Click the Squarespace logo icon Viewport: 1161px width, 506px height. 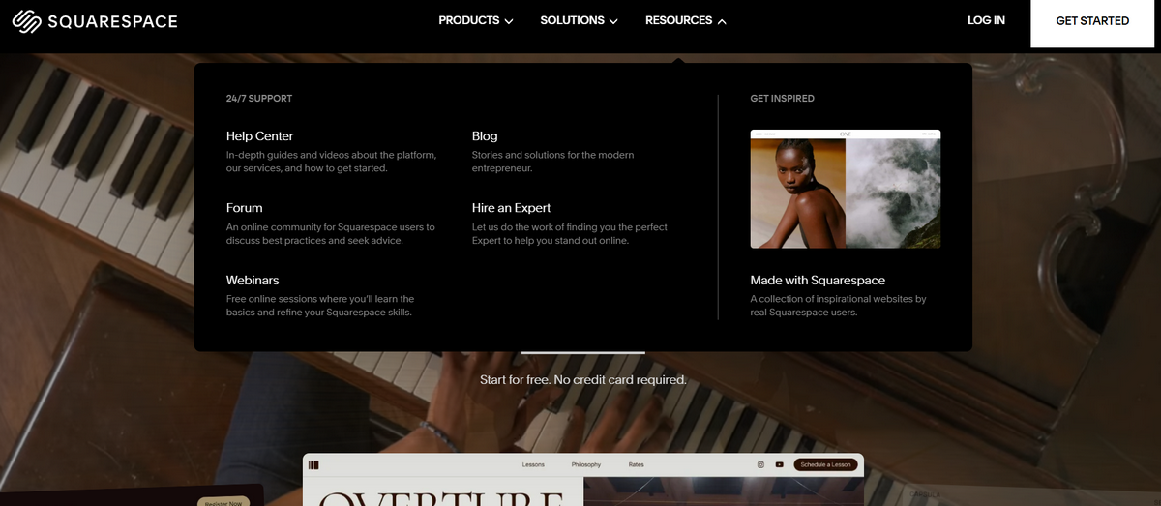pyautogui.click(x=26, y=20)
